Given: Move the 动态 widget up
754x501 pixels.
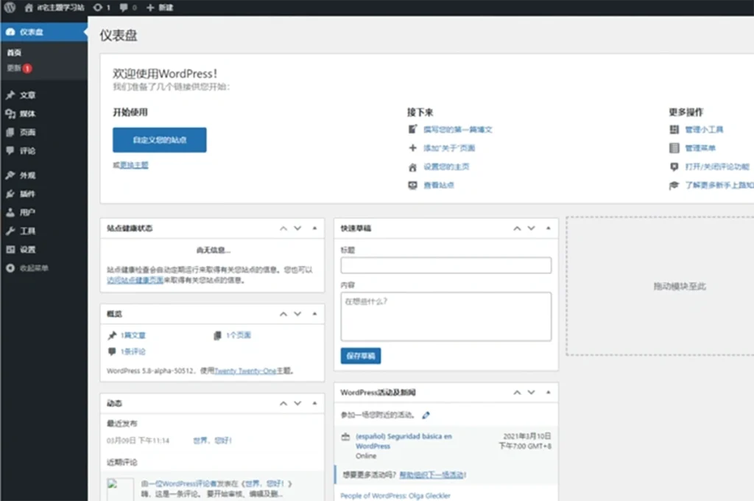Looking at the screenshot, I should tap(283, 403).
